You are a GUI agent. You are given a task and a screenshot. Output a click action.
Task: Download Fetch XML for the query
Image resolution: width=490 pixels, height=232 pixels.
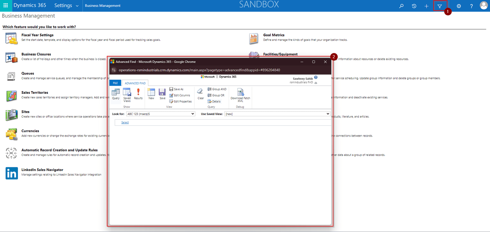point(240,94)
